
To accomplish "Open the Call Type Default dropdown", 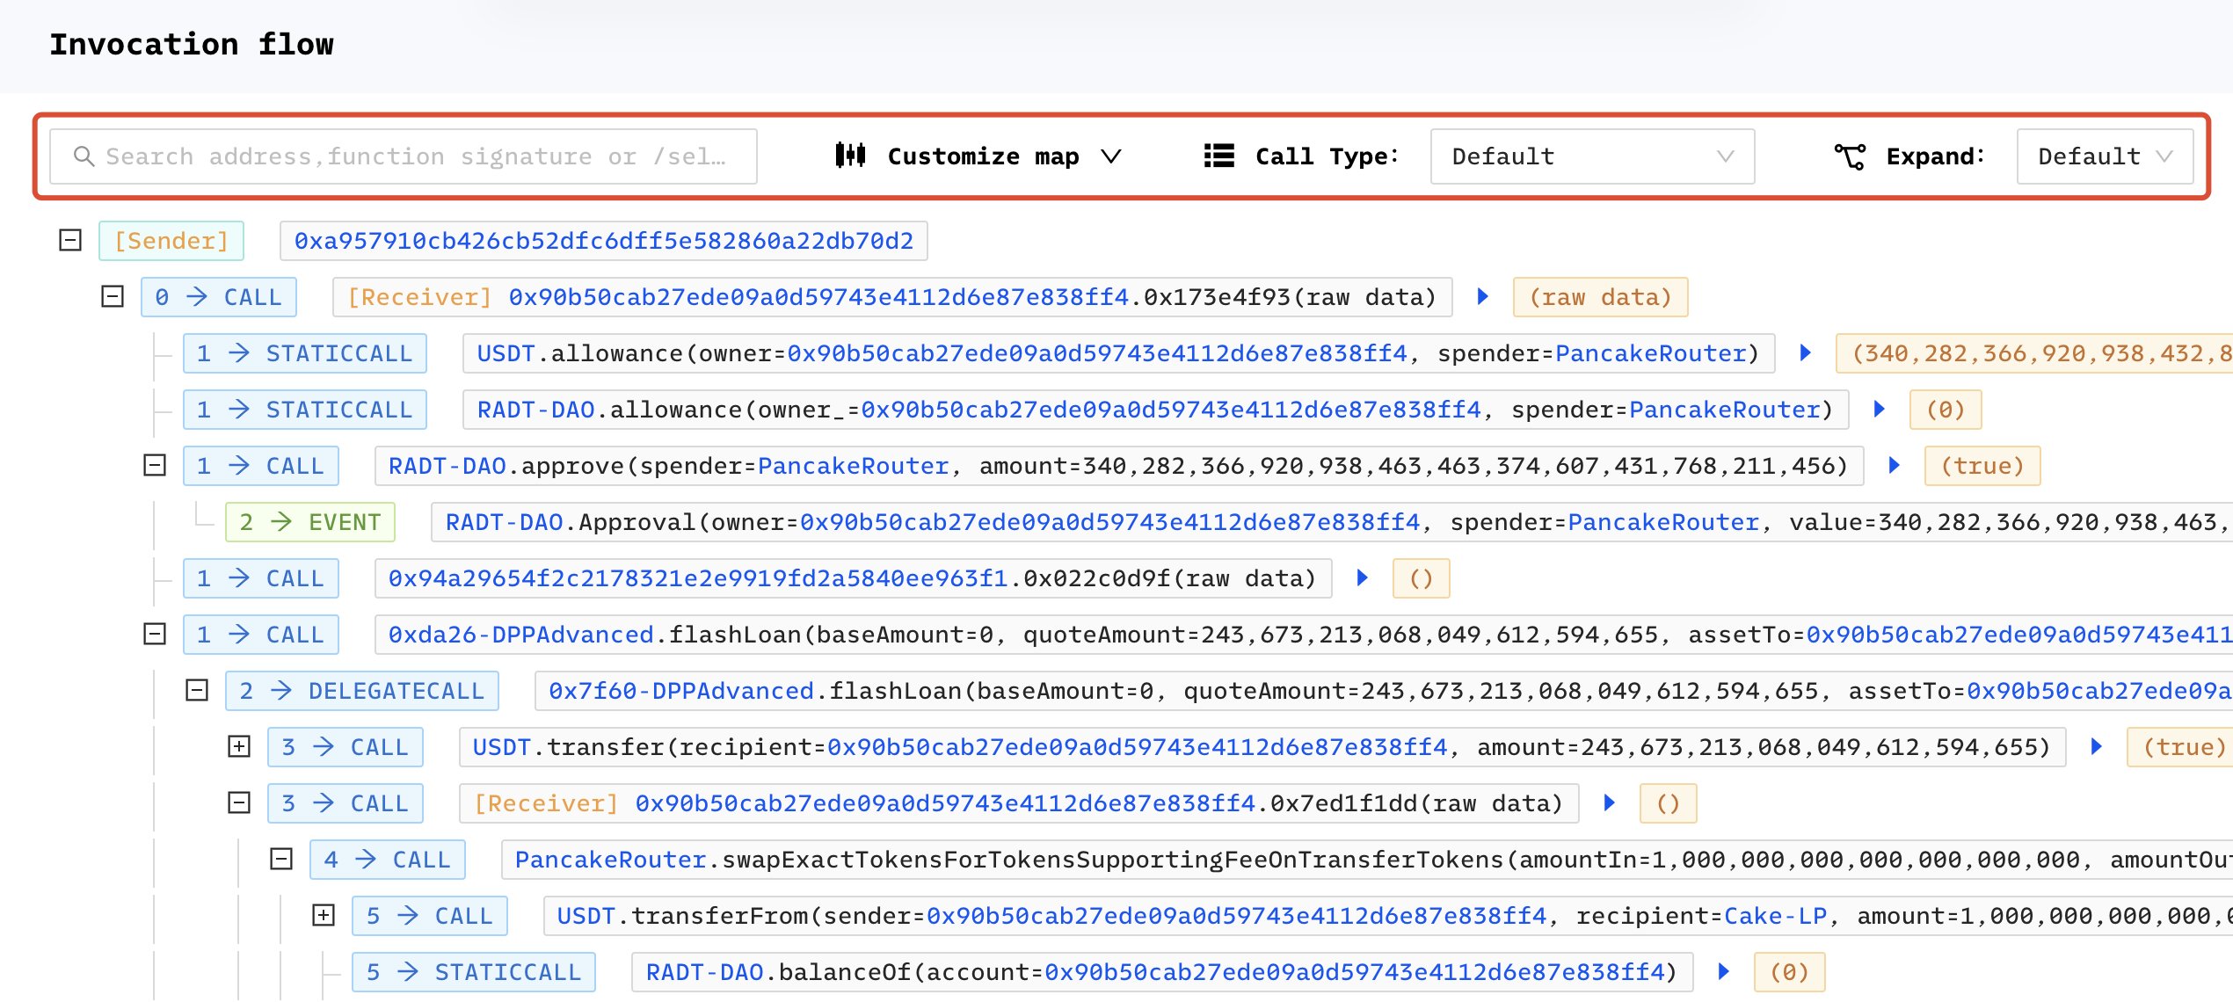I will (x=1591, y=156).
